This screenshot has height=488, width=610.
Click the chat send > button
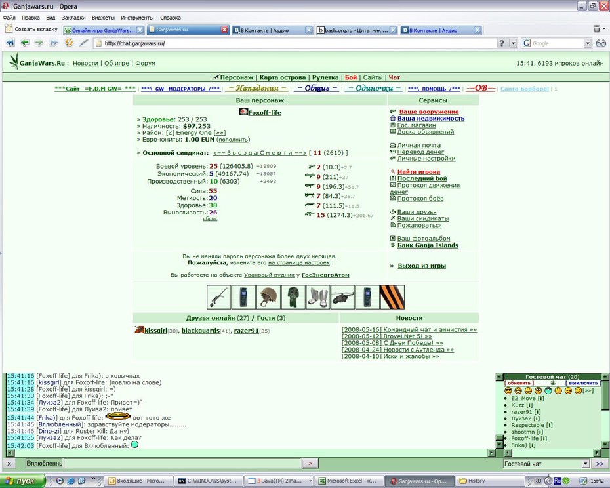[310, 463]
